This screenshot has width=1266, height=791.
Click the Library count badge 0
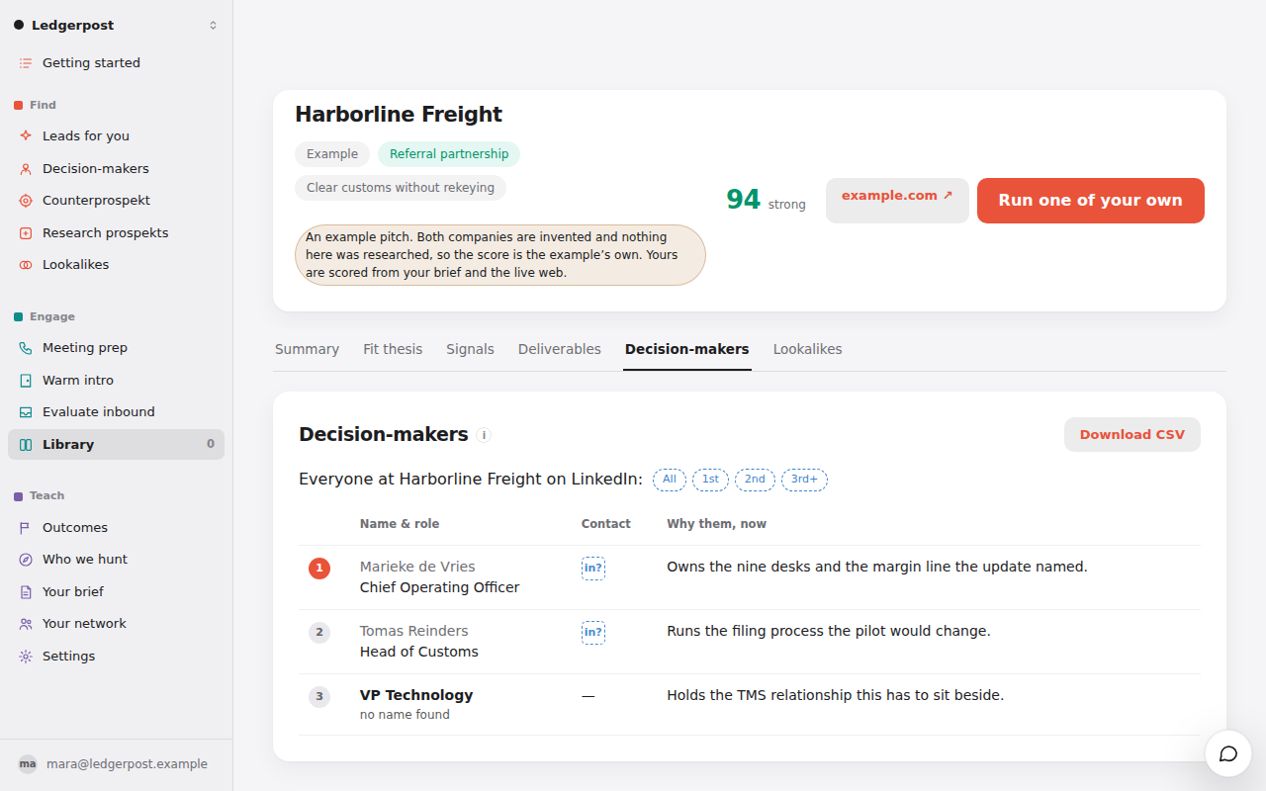point(211,445)
